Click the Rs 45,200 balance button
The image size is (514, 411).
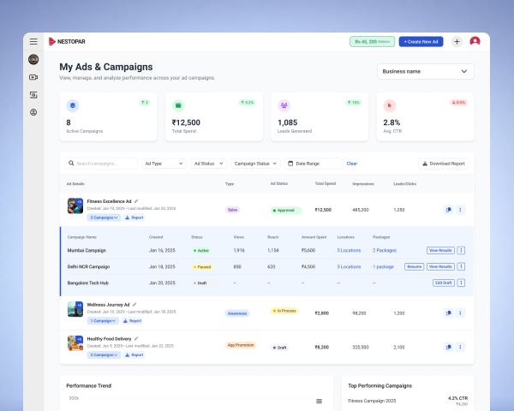click(373, 42)
